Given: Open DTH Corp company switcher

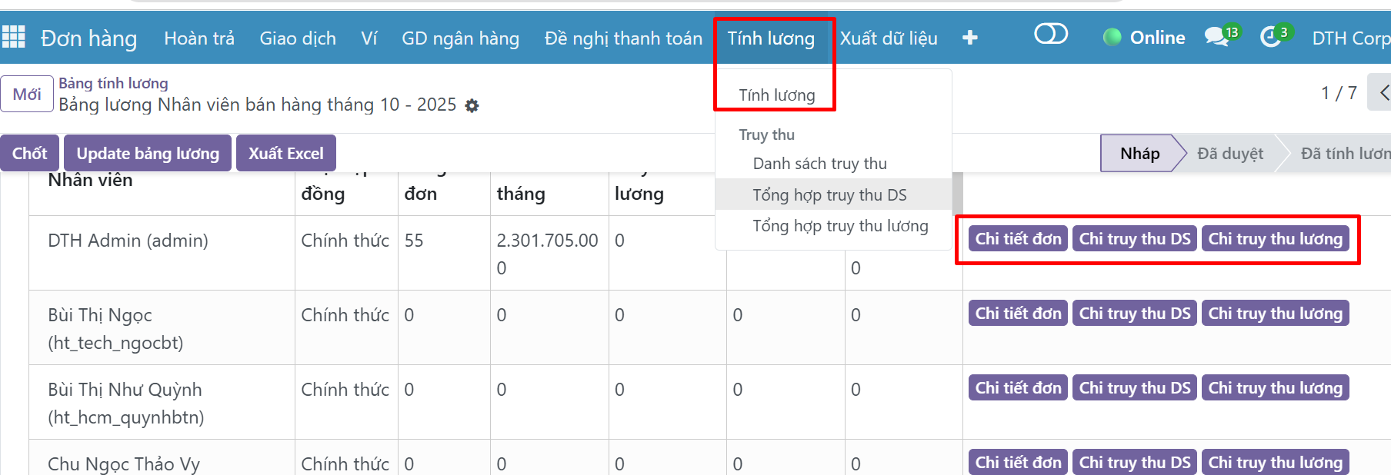Looking at the screenshot, I should click(1350, 38).
